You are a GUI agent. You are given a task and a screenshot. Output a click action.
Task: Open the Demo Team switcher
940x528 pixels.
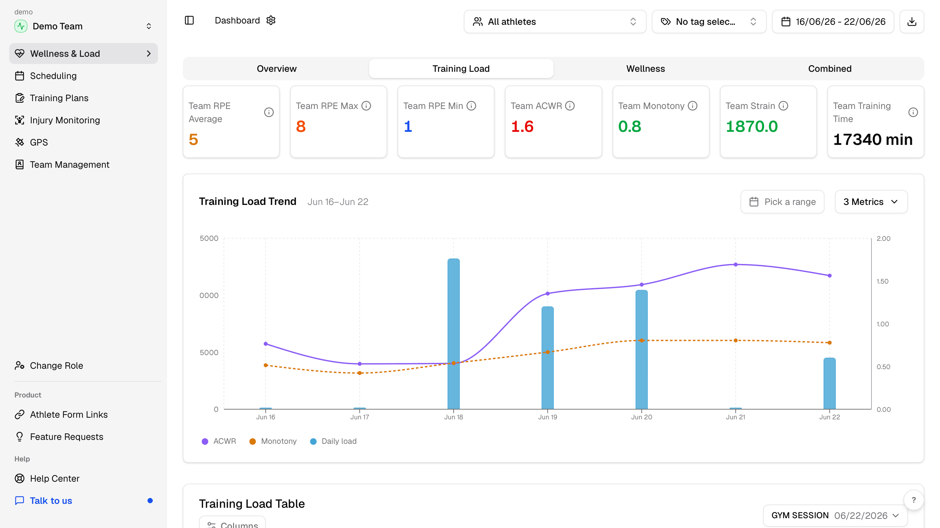pyautogui.click(x=84, y=26)
